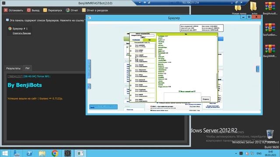Open File Explorer from the taskbar
The image size is (280, 157).
(42, 153)
